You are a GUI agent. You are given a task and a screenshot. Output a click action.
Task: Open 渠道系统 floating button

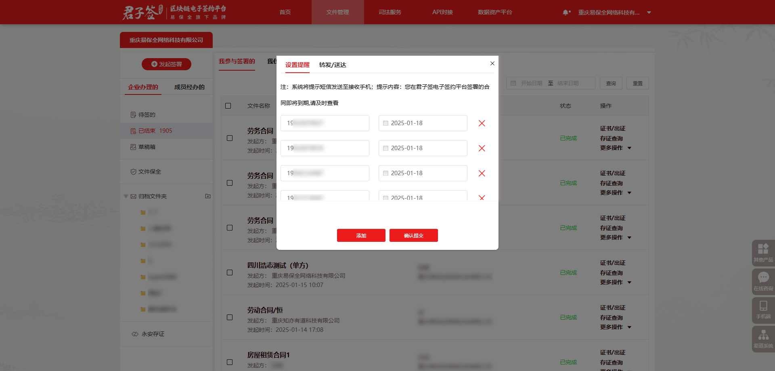763,339
